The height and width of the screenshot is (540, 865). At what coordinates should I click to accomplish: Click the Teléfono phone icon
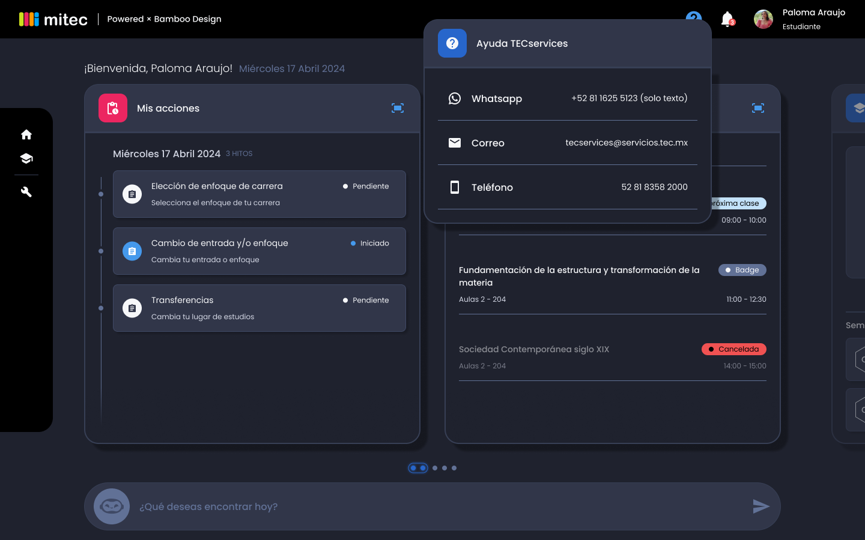[455, 187]
